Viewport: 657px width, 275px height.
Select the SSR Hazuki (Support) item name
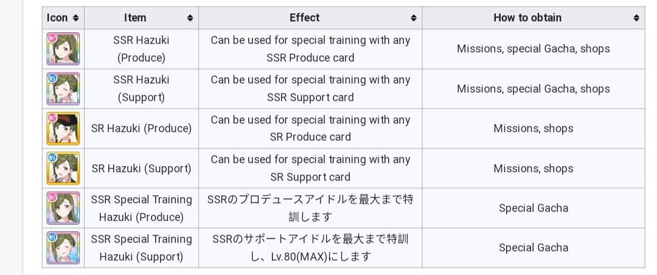(x=141, y=89)
